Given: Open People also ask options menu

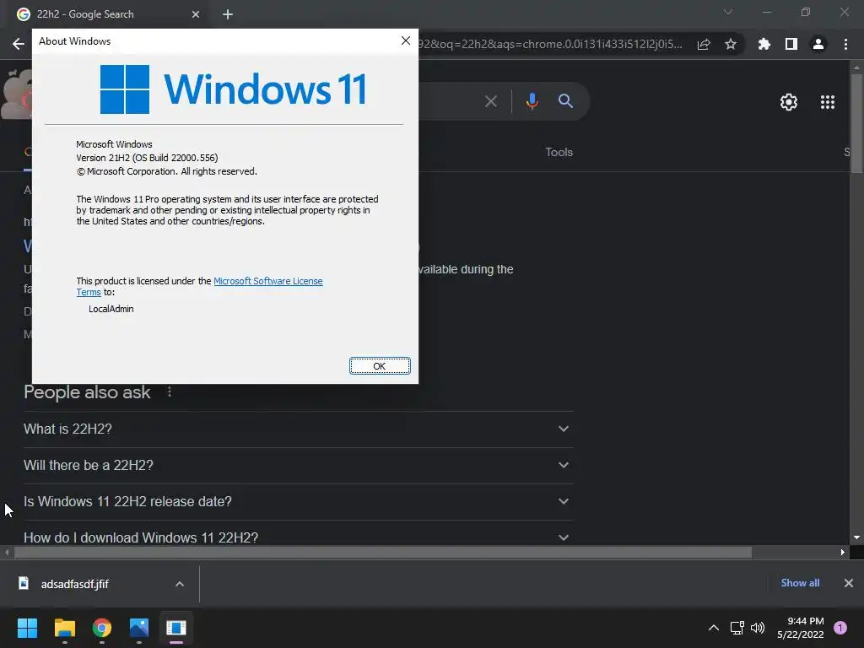Looking at the screenshot, I should 169,391.
